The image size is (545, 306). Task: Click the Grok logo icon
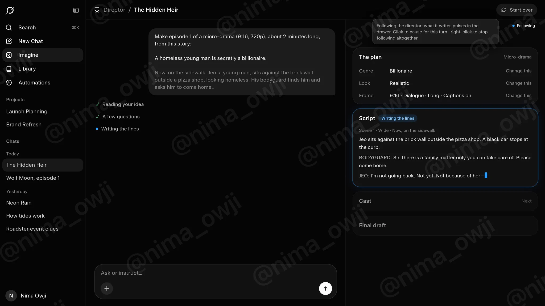[10, 10]
